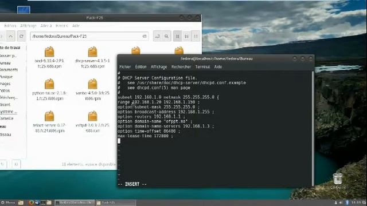Screen dimensions: 367x206
Task: Select Réseau in the file manager sidebar
Action: coord(5,134)
